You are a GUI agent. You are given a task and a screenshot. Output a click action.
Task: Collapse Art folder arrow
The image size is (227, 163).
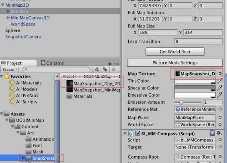point(18,133)
